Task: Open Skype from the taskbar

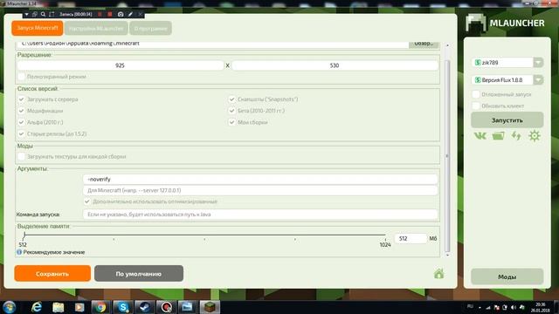Action: [123, 307]
